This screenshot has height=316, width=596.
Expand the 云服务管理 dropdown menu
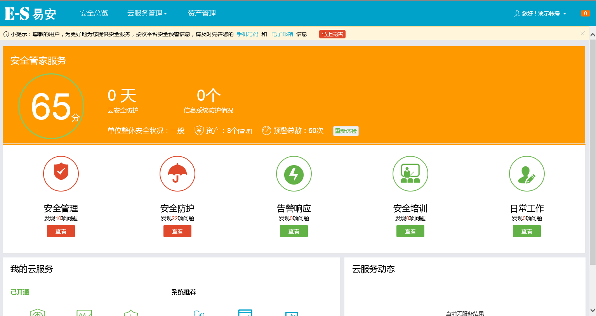147,13
